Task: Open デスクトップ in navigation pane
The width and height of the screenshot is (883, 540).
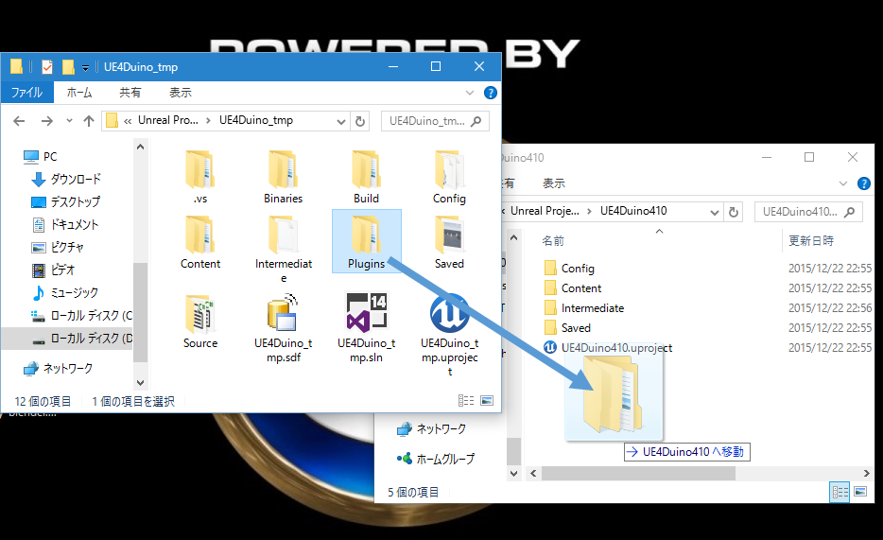Action: coord(65,201)
